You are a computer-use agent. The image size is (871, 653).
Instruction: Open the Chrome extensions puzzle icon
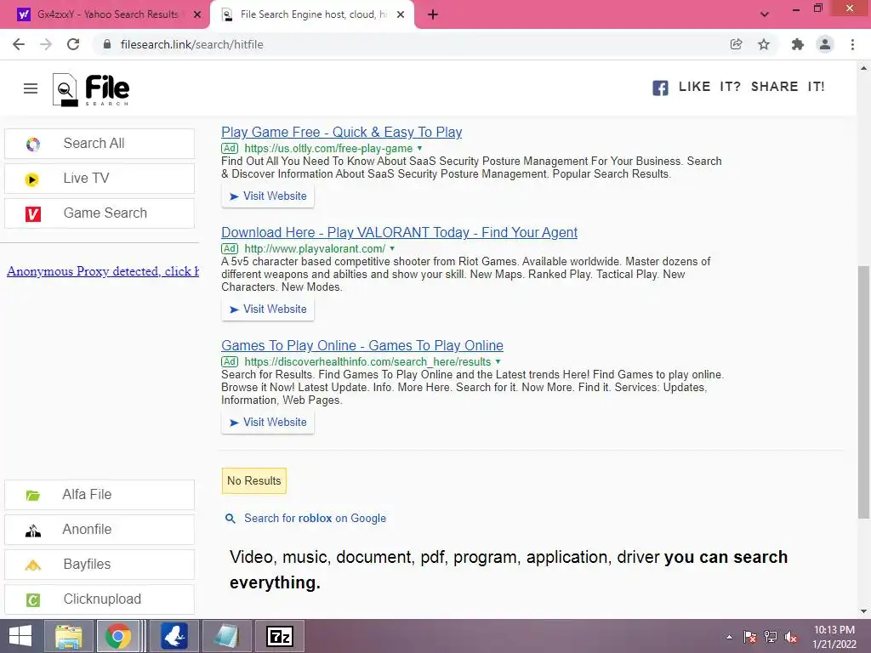[798, 44]
